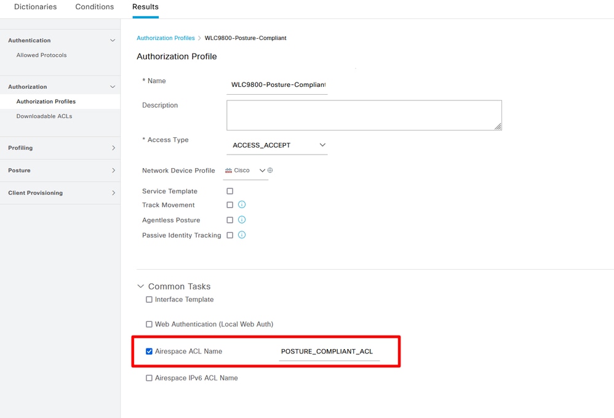Collapse the Common Tasks section
This screenshot has height=418, width=614.
(140, 286)
